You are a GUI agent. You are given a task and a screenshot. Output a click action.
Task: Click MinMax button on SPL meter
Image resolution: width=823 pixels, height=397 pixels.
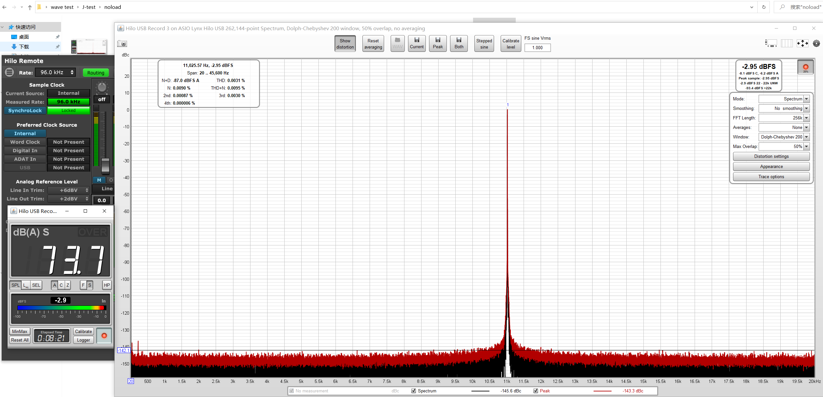(20, 331)
